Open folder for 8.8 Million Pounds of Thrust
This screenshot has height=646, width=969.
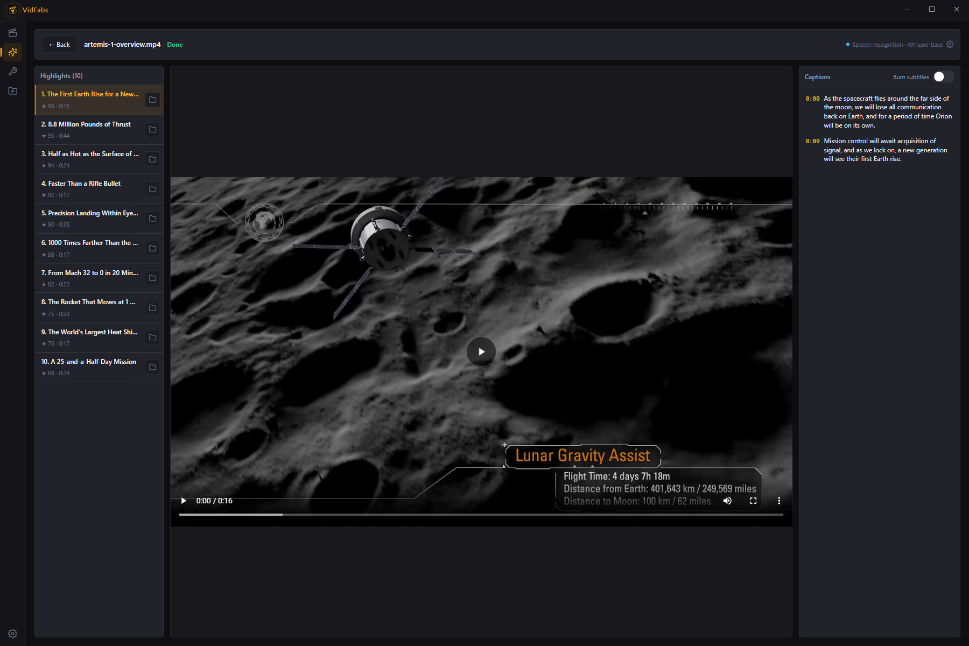coord(153,130)
